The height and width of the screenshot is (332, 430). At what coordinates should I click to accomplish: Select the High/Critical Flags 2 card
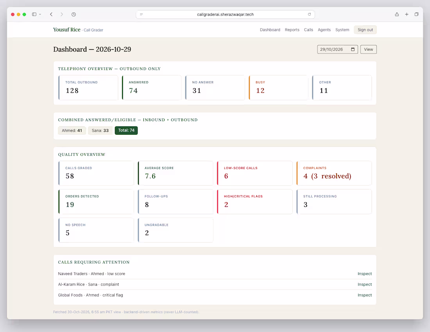click(x=255, y=202)
